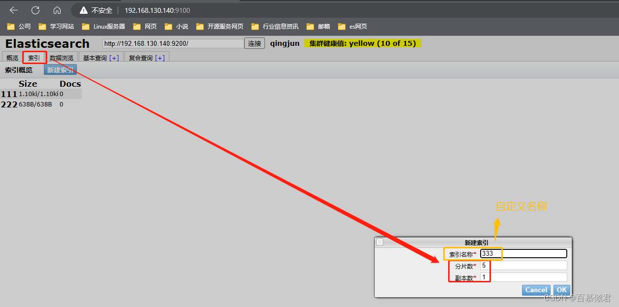The image size is (619, 307).
Task: Go back in browser history
Action: point(14,10)
